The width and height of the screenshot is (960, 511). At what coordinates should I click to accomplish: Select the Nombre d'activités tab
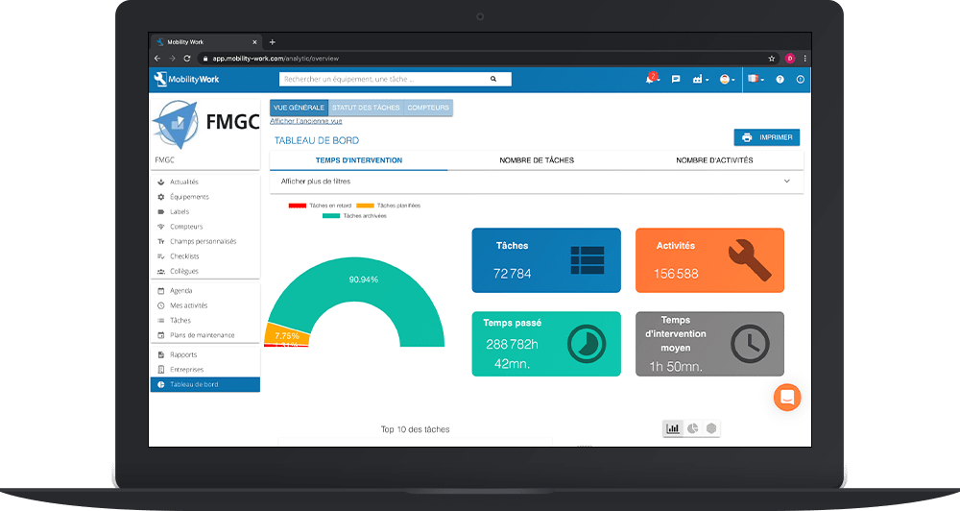[714, 160]
